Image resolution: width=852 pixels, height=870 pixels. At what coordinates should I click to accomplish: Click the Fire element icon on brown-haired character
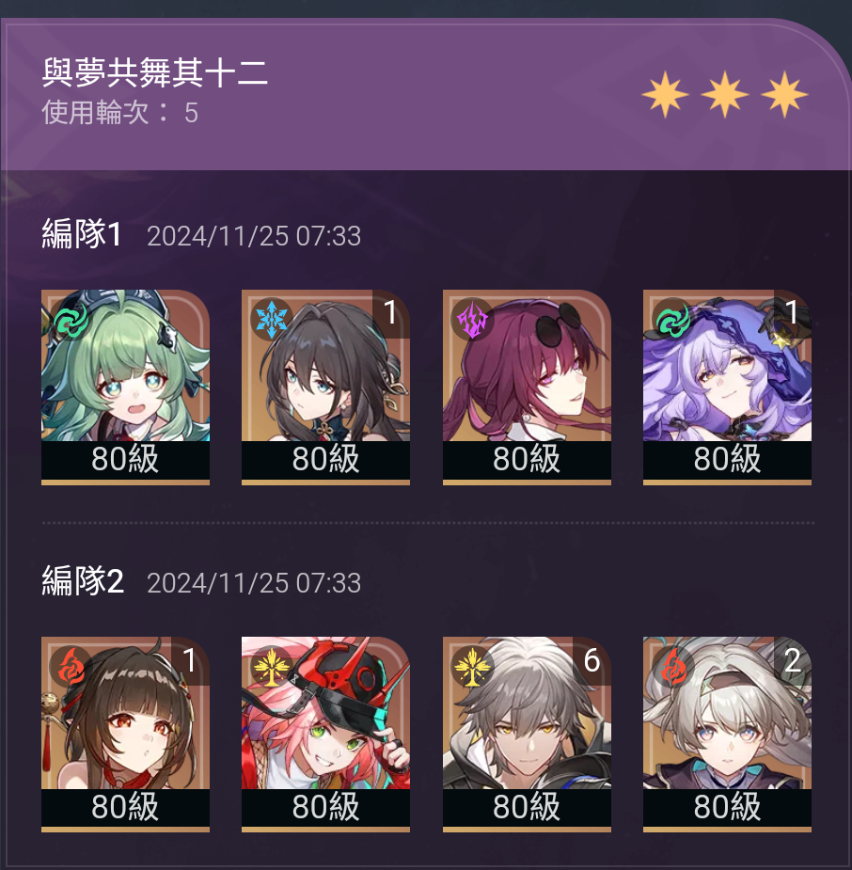(x=71, y=666)
